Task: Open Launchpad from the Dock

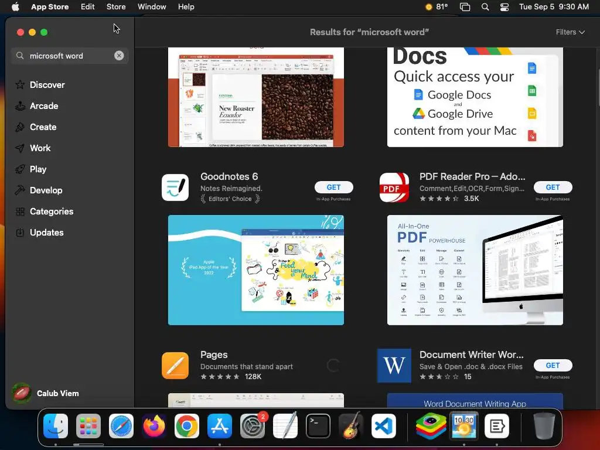Action: [88, 426]
